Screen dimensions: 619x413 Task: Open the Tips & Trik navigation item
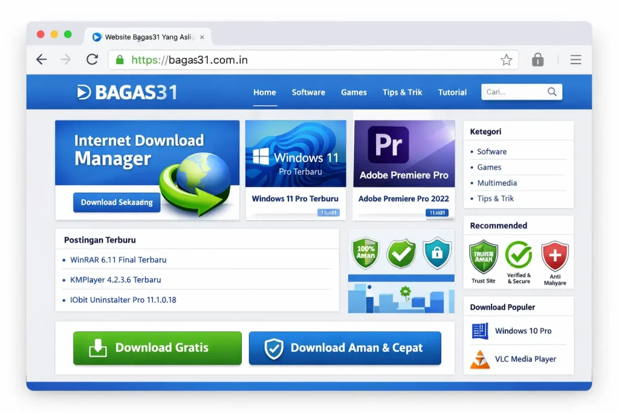[x=402, y=92]
